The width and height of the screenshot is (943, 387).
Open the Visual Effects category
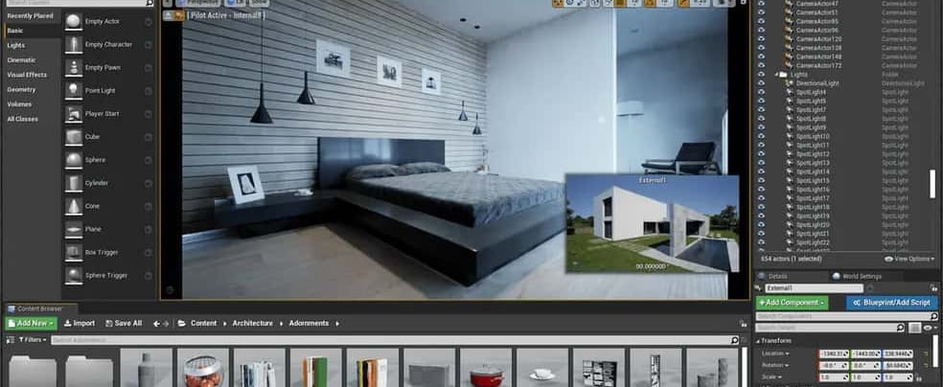pos(27,75)
